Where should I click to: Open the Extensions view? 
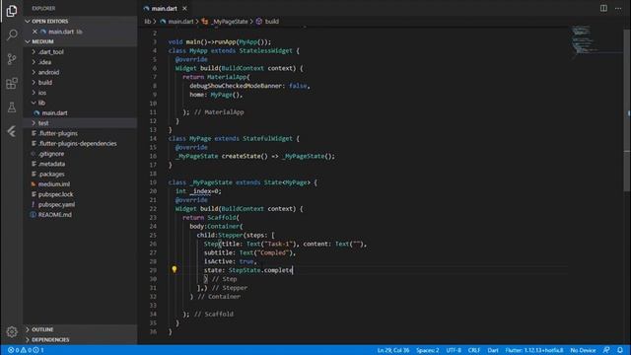[x=12, y=83]
